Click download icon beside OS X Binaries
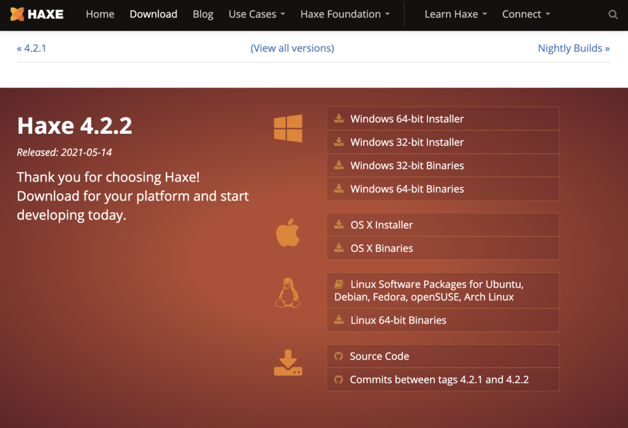This screenshot has width=628, height=428. point(339,248)
